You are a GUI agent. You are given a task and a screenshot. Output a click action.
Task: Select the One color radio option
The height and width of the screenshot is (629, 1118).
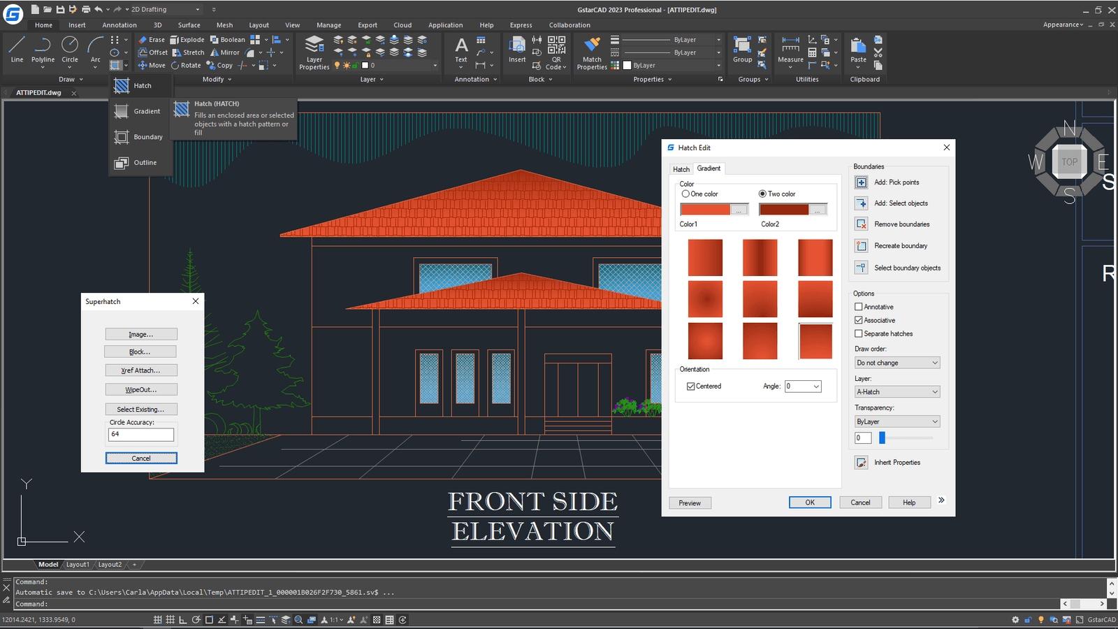click(x=685, y=194)
